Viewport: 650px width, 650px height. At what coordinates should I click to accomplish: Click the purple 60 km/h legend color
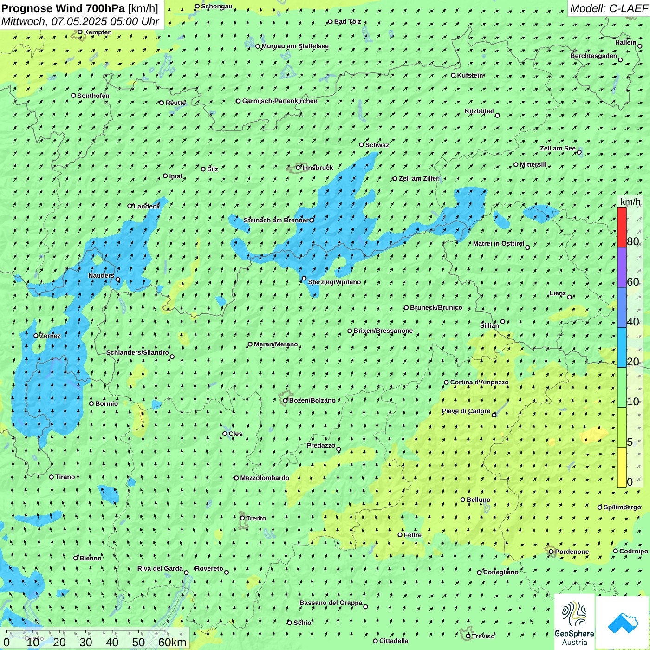pos(622,267)
